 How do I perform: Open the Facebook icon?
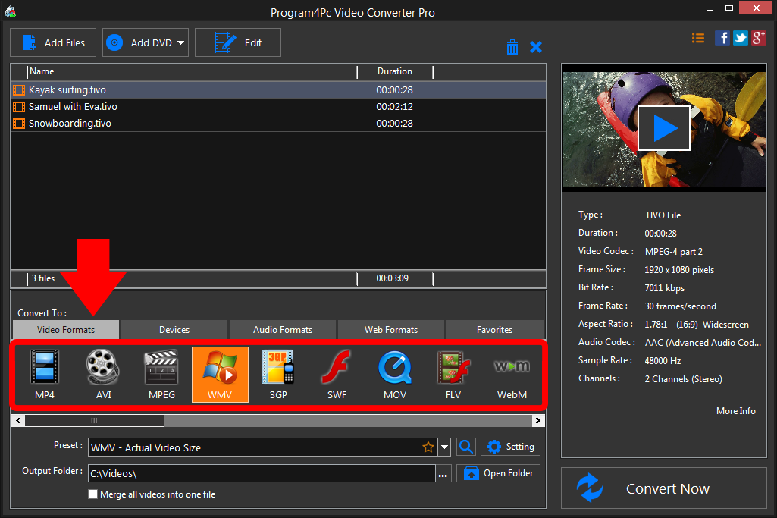722,38
